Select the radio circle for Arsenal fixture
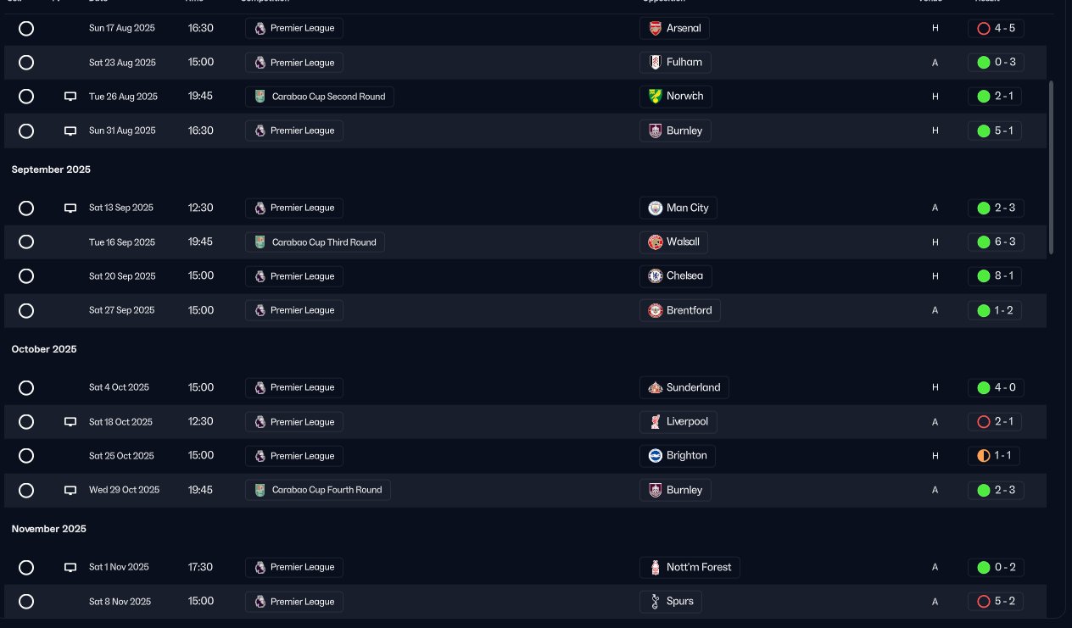Viewport: 1072px width, 628px height. click(26, 28)
